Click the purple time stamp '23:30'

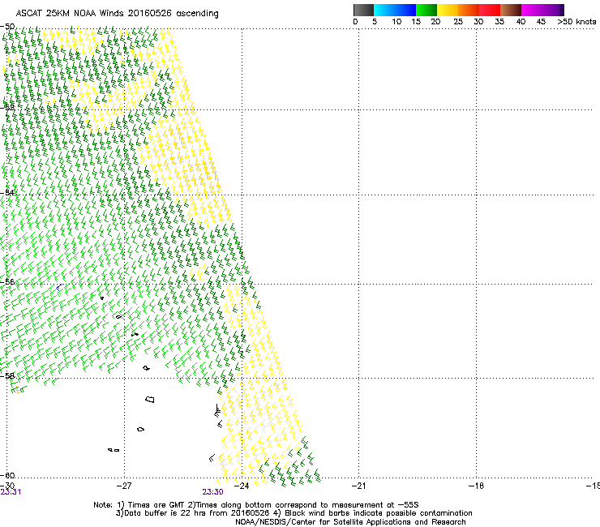click(212, 492)
